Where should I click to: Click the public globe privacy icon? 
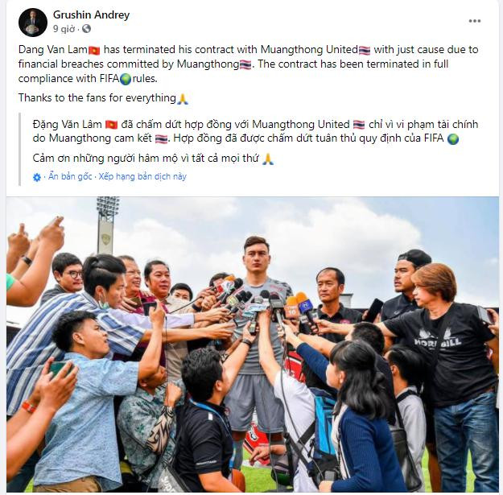(86, 29)
